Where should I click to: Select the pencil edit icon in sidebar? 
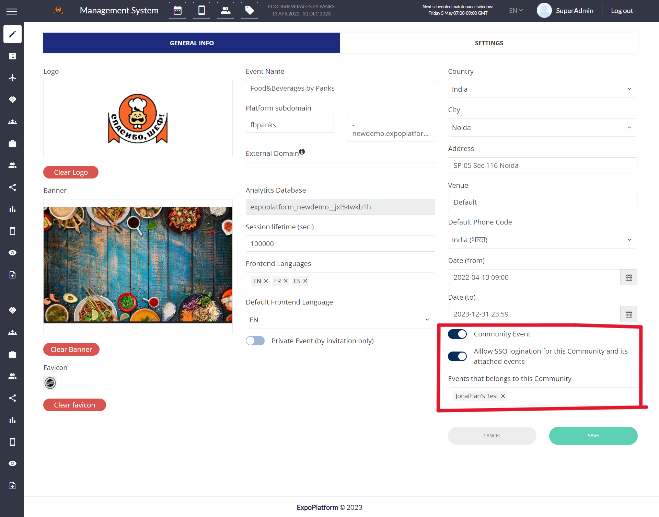[x=12, y=34]
